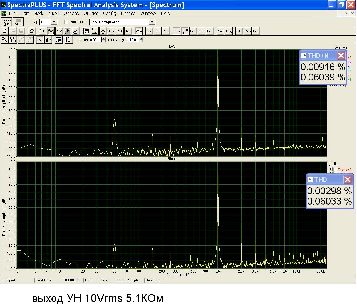Click the Run analyzer button
The image size is (357, 307).
pyautogui.click(x=6, y=22)
